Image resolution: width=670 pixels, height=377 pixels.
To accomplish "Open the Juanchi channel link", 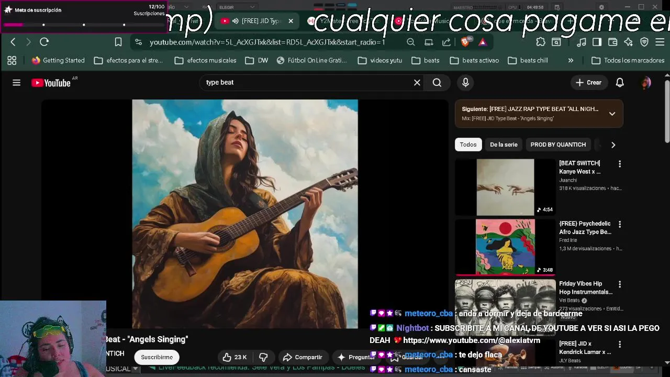I will point(568,180).
